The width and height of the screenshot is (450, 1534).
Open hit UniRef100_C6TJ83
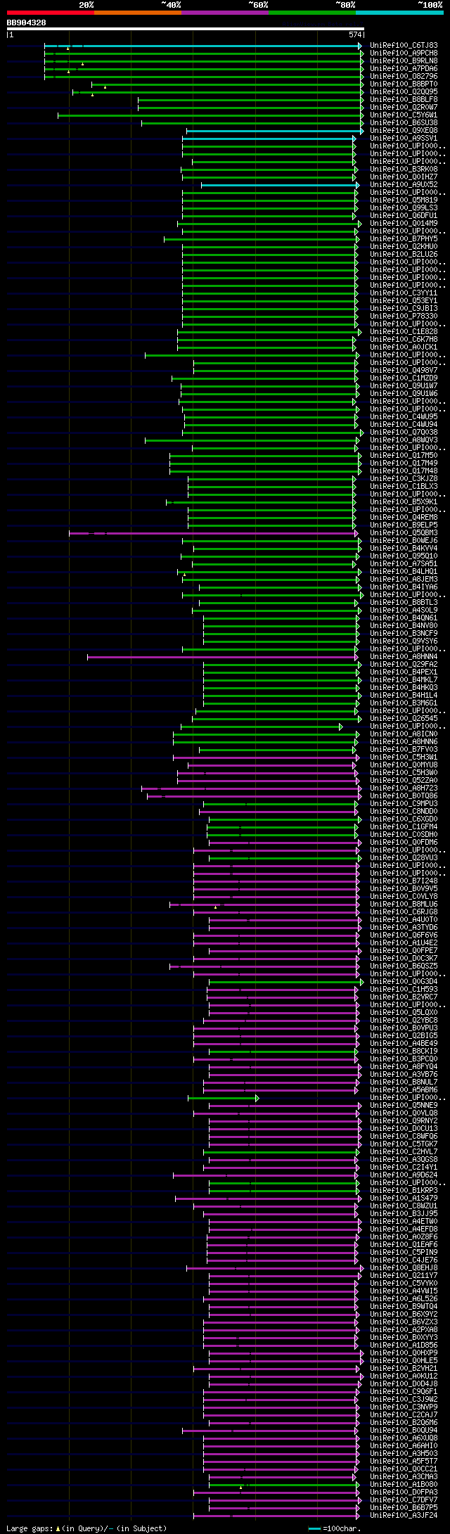click(404, 45)
